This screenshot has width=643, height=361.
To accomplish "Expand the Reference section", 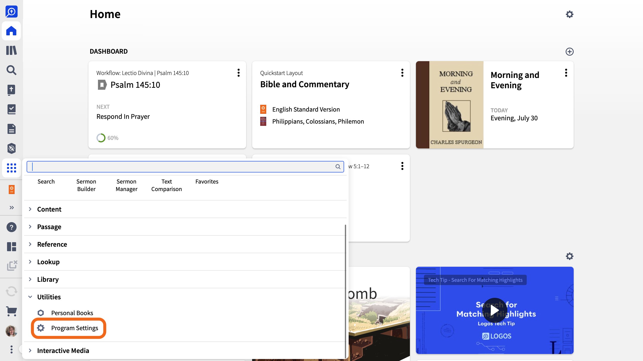I will (185, 244).
